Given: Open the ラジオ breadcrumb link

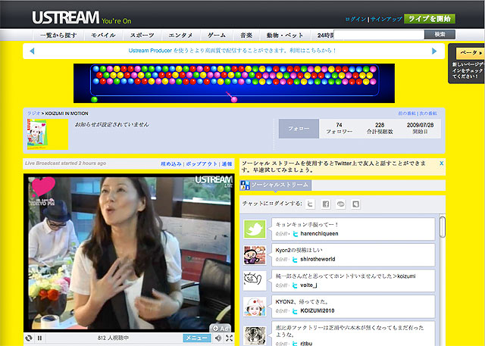Looking at the screenshot, I should pyautogui.click(x=33, y=114).
